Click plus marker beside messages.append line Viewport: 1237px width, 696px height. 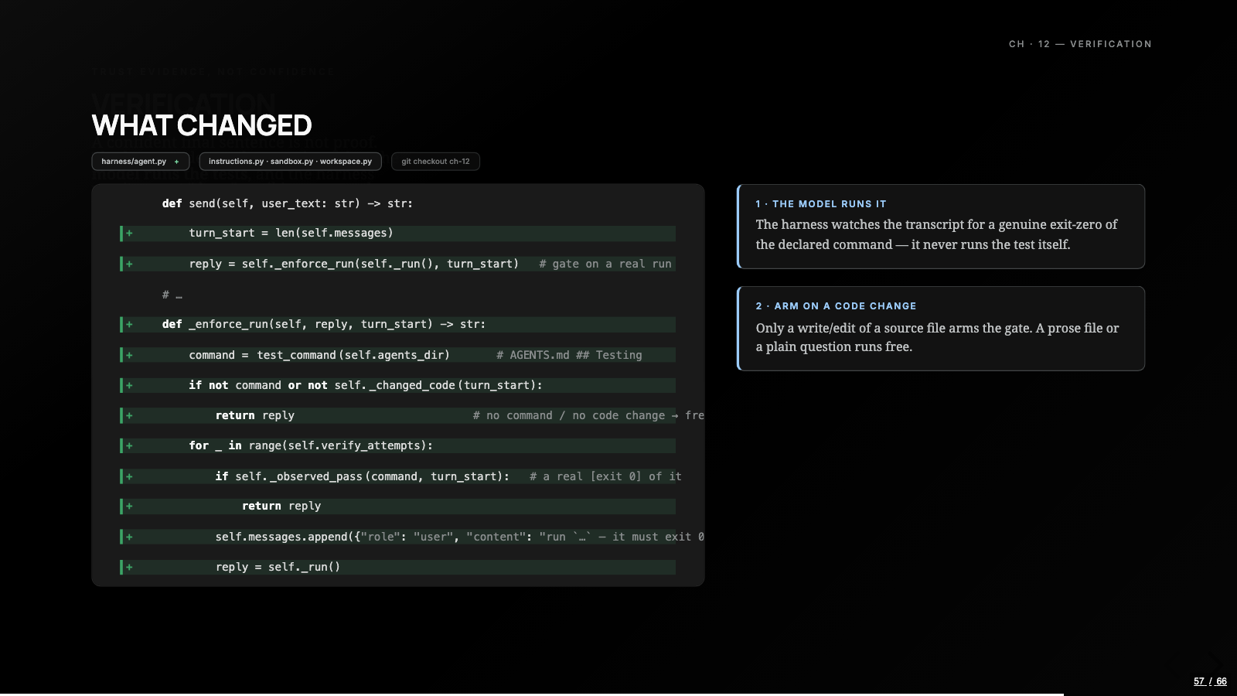129,537
